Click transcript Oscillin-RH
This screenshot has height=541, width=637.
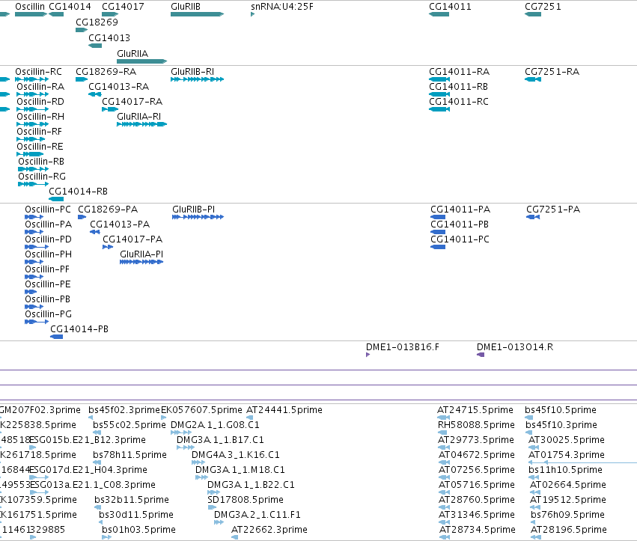[x=40, y=117]
